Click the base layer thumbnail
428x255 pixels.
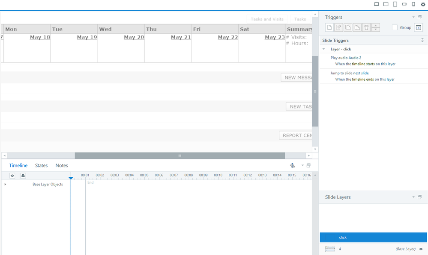click(x=330, y=249)
